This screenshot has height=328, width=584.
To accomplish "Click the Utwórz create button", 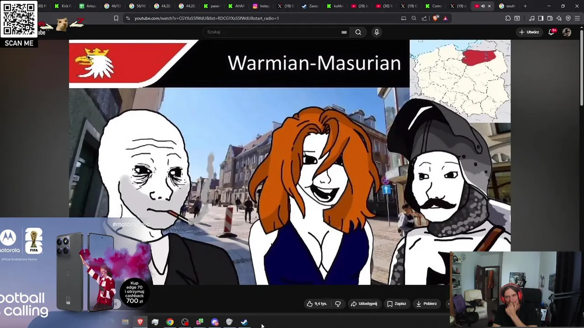I will click(529, 32).
